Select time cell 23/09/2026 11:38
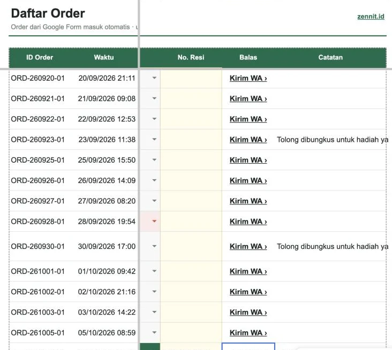 pyautogui.click(x=107, y=140)
